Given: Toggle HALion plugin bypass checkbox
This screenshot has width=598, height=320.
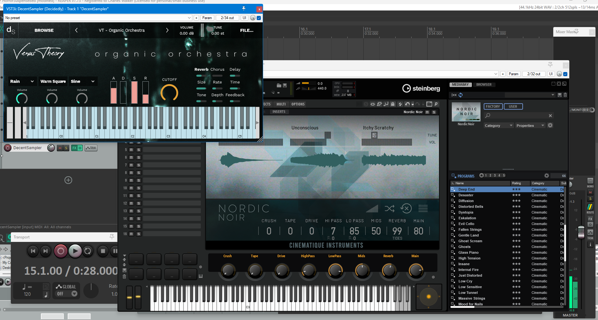Looking at the screenshot, I should pyautogui.click(x=565, y=74).
